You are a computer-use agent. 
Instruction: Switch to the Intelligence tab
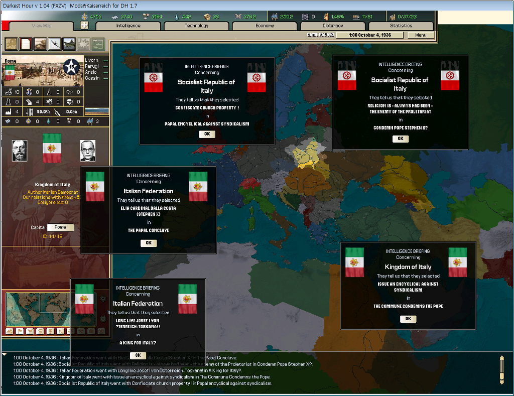coord(128,26)
